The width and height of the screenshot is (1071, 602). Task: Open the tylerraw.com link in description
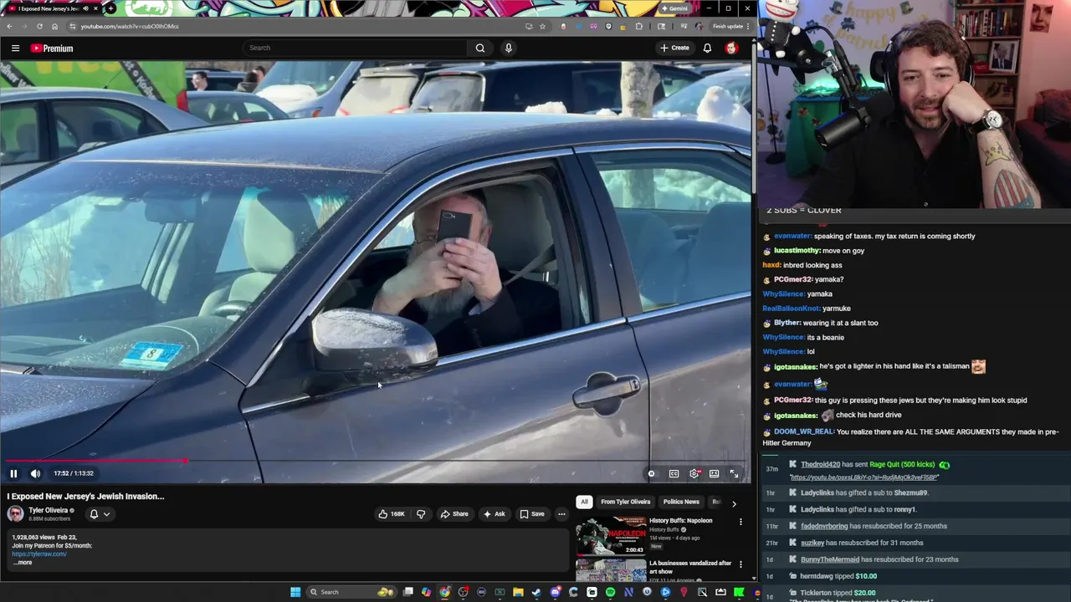pos(39,554)
